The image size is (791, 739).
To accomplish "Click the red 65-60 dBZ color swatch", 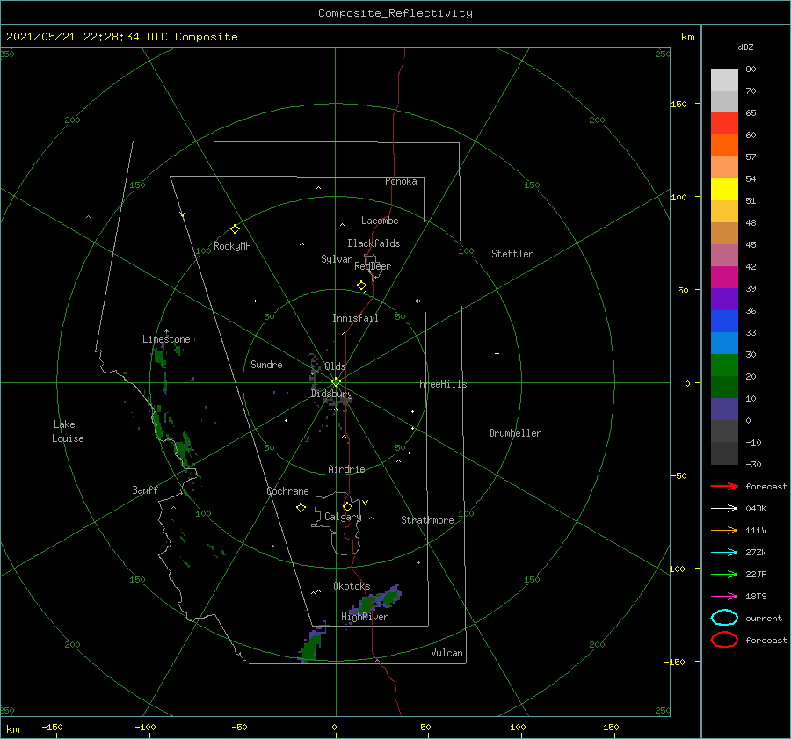I will 724,124.
